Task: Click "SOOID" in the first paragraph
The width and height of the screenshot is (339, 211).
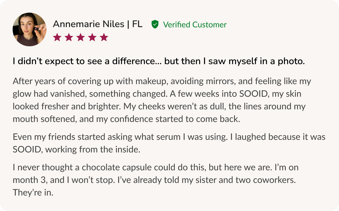Action: 253,94
